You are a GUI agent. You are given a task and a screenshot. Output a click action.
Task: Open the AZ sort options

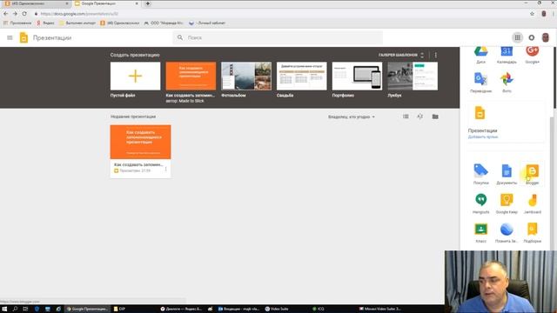(x=419, y=117)
